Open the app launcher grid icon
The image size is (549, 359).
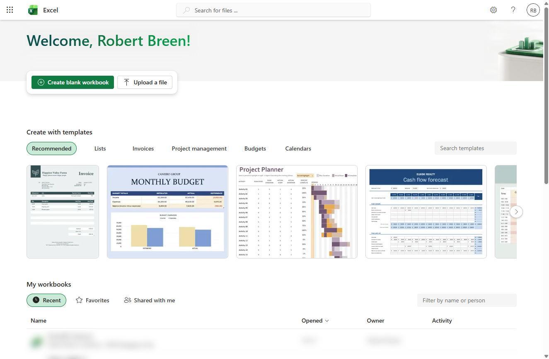(x=10, y=10)
